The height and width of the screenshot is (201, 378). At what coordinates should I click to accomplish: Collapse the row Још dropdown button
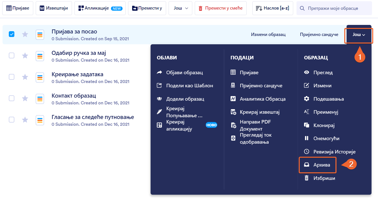coord(359,34)
